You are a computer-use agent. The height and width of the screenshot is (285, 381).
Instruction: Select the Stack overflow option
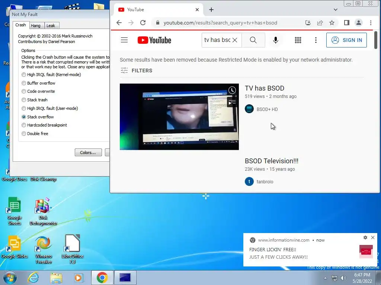point(38,117)
